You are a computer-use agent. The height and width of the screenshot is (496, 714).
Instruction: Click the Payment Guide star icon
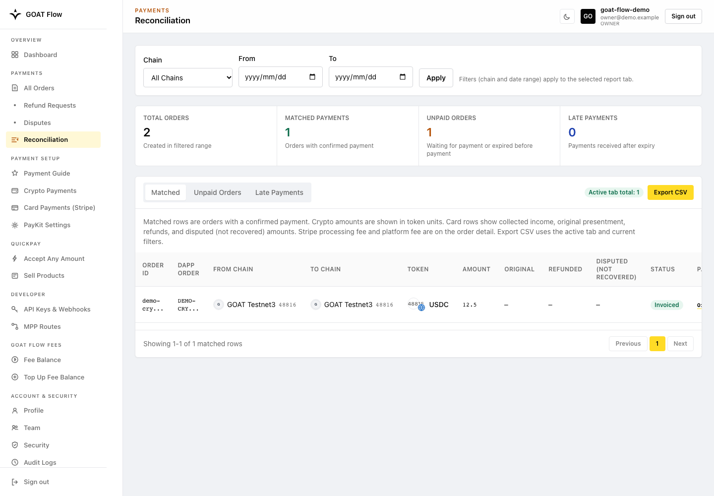click(x=15, y=173)
